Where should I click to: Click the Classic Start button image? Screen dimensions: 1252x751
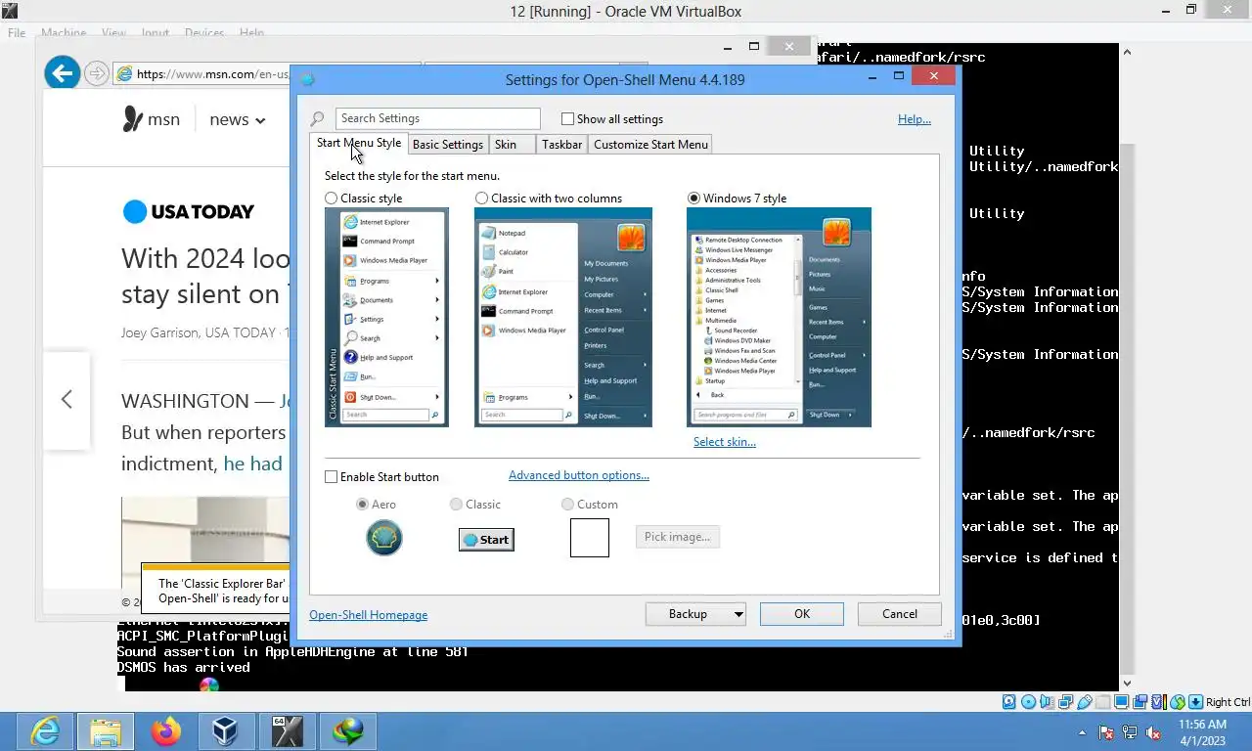tap(486, 539)
